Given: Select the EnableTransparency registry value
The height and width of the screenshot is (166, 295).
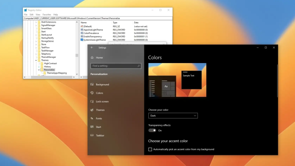Looking at the screenshot, I should [92, 36].
